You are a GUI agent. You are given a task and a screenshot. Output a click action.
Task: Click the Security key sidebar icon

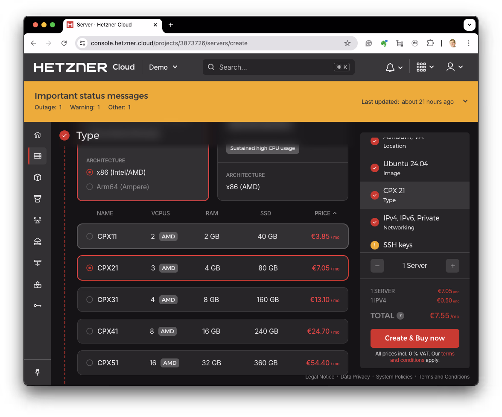38,305
